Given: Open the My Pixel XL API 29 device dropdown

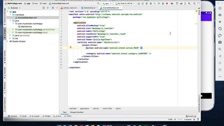Looking at the screenshot, I should tap(125, 3).
